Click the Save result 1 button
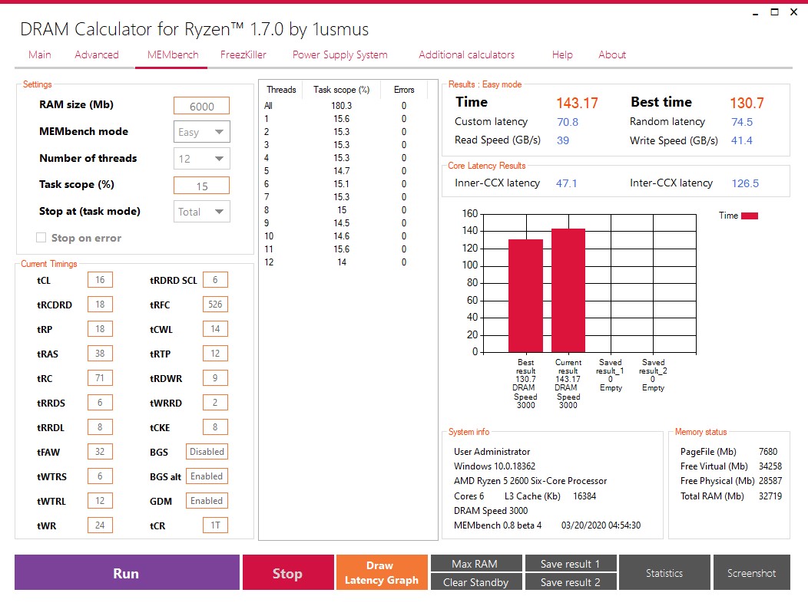This screenshot has height=606, width=808. (x=571, y=563)
